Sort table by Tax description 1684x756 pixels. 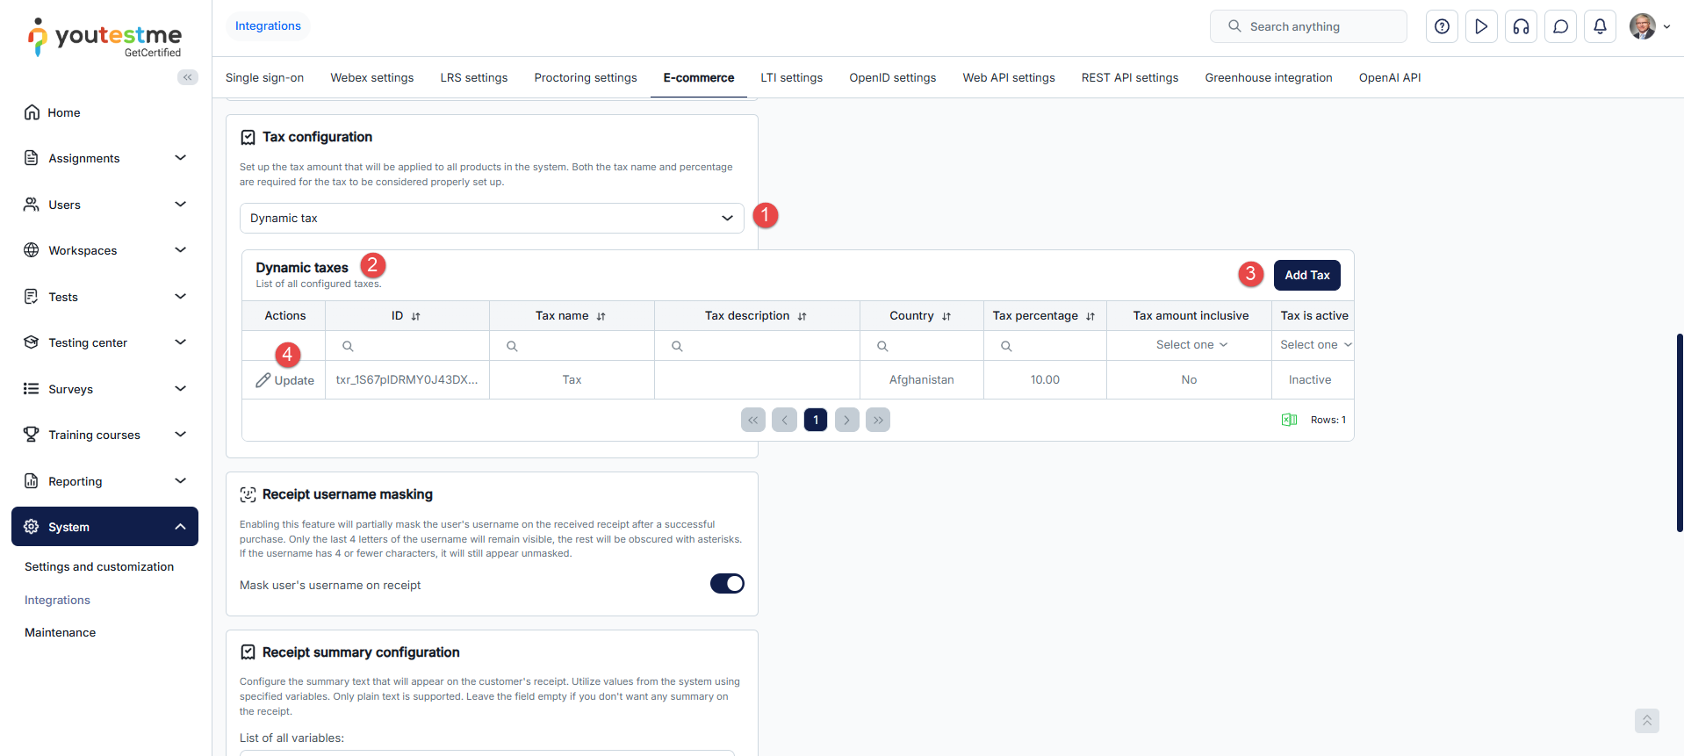tap(802, 316)
